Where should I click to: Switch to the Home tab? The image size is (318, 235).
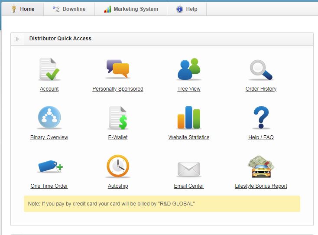pos(23,9)
